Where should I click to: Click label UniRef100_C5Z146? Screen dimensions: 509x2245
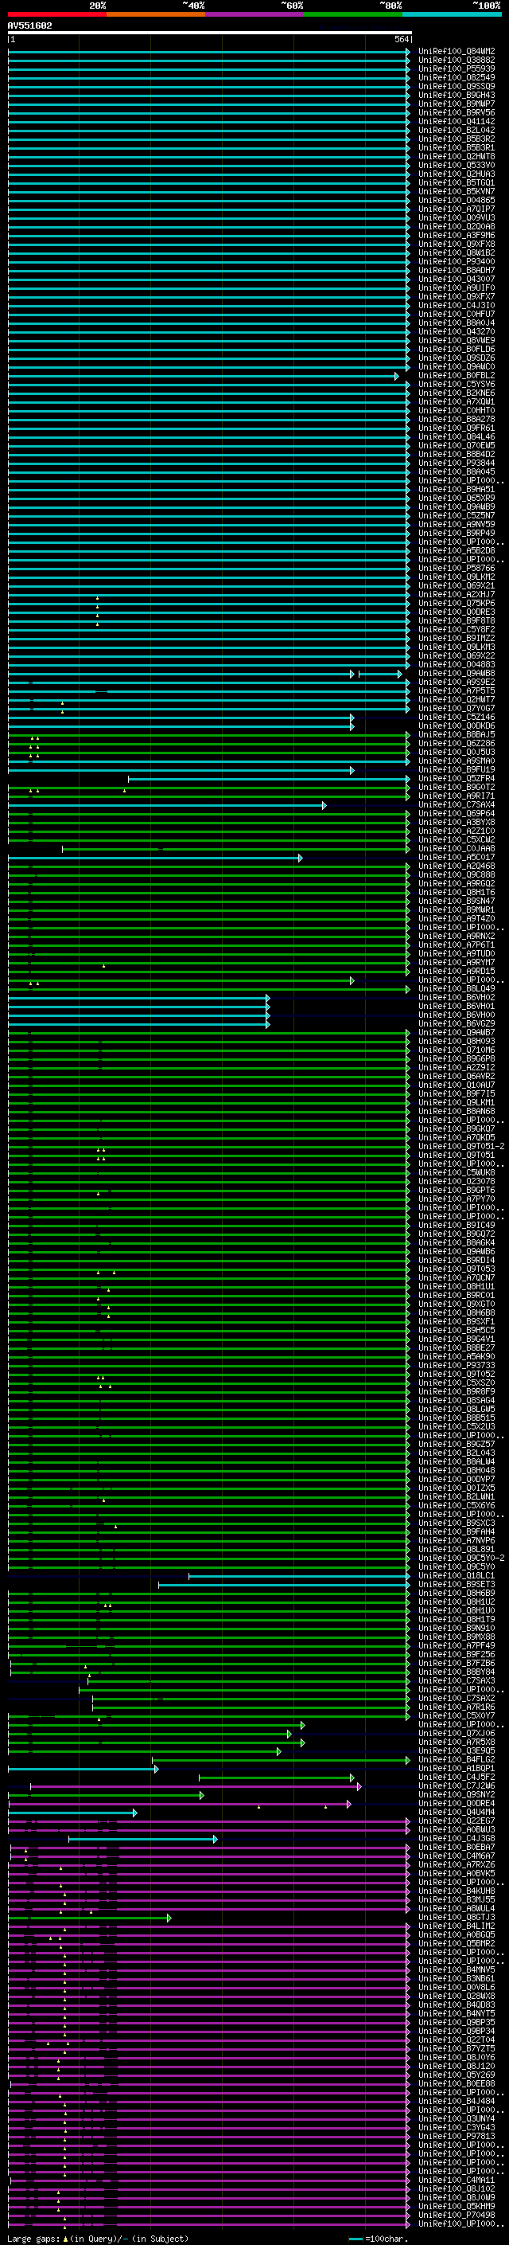coord(457,718)
